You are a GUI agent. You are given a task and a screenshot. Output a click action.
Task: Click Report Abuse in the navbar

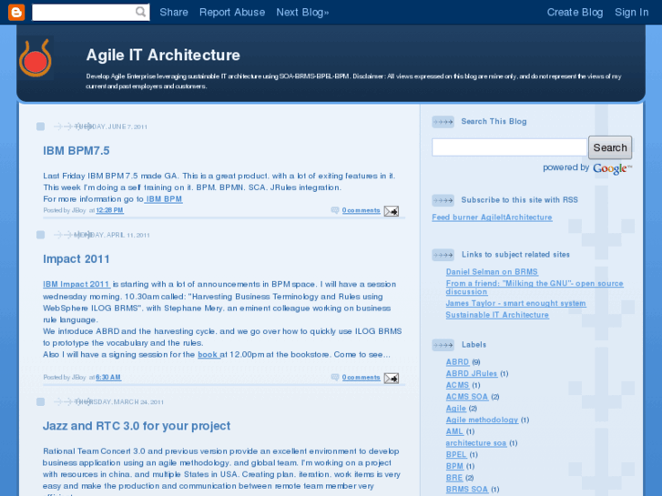click(x=232, y=12)
